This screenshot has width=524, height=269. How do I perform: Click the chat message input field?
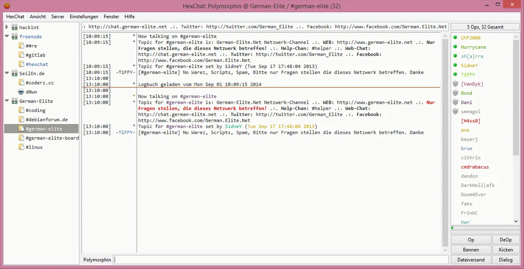coord(281,260)
